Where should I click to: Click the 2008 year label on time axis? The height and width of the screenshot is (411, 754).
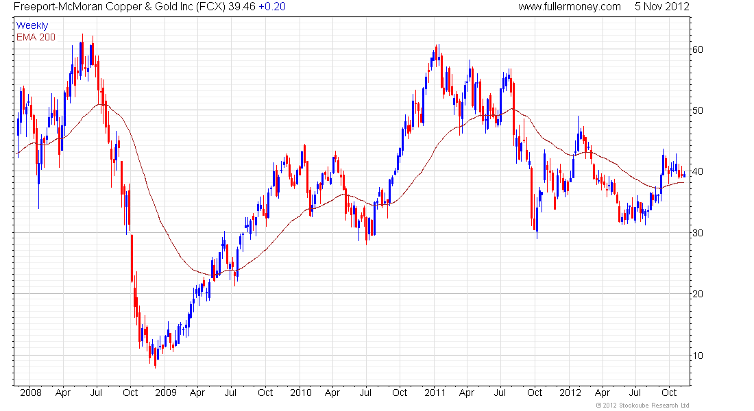(x=31, y=393)
